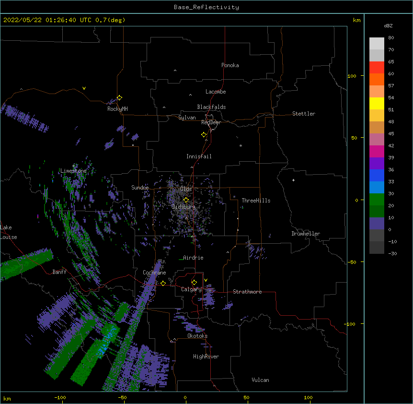
Task: Click the yellow V marker northeast of Calgary
Action: pyautogui.click(x=206, y=280)
